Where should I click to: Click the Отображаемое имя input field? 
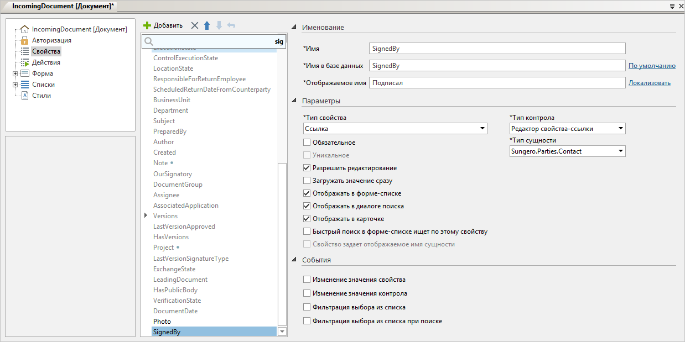[x=497, y=83]
